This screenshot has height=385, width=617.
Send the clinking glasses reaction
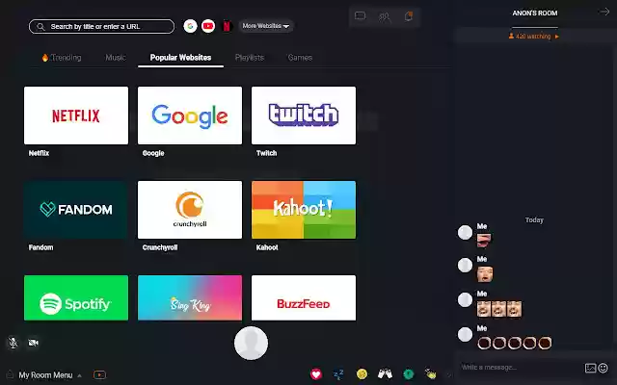[x=385, y=374]
